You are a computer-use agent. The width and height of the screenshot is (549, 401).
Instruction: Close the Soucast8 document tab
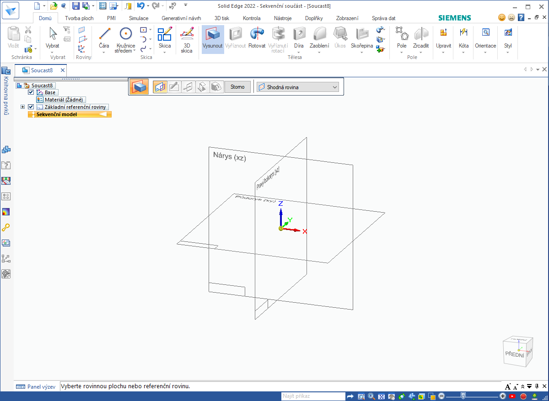[63, 70]
